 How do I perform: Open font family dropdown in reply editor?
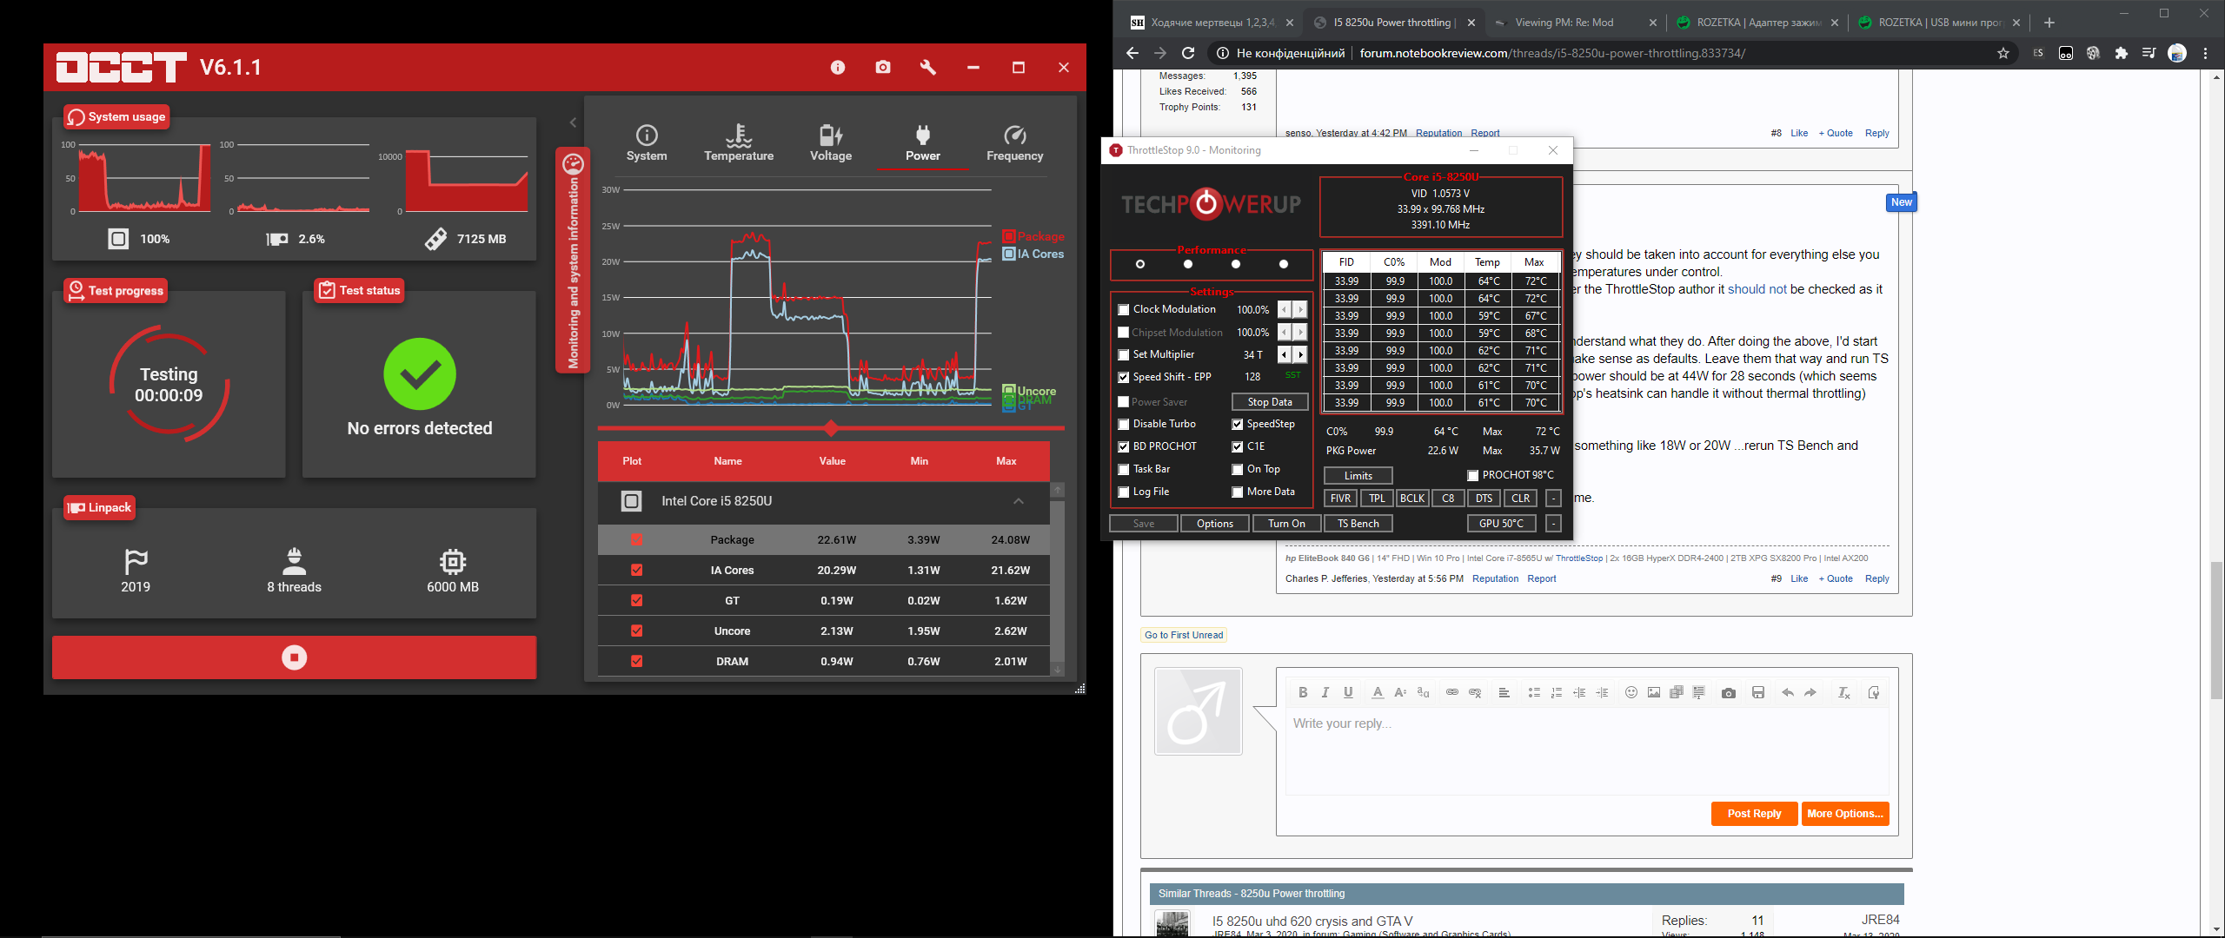(x=1423, y=692)
